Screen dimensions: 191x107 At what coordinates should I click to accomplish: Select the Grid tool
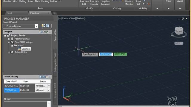(x=15, y=1)
